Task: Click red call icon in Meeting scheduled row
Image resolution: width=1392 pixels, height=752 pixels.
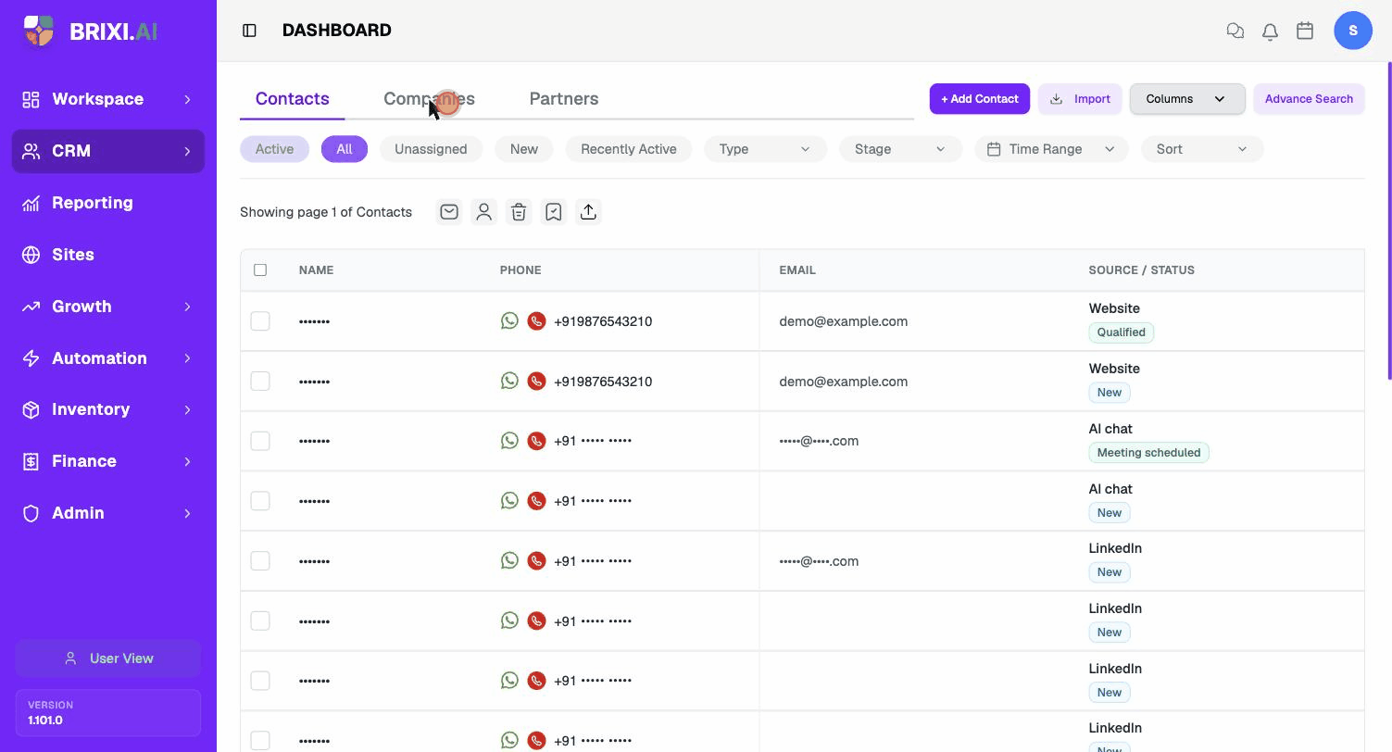Action: [536, 441]
